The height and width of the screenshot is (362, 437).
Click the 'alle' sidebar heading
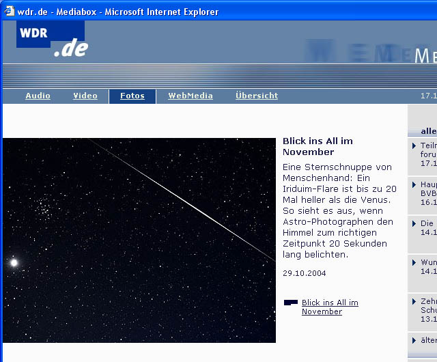429,131
